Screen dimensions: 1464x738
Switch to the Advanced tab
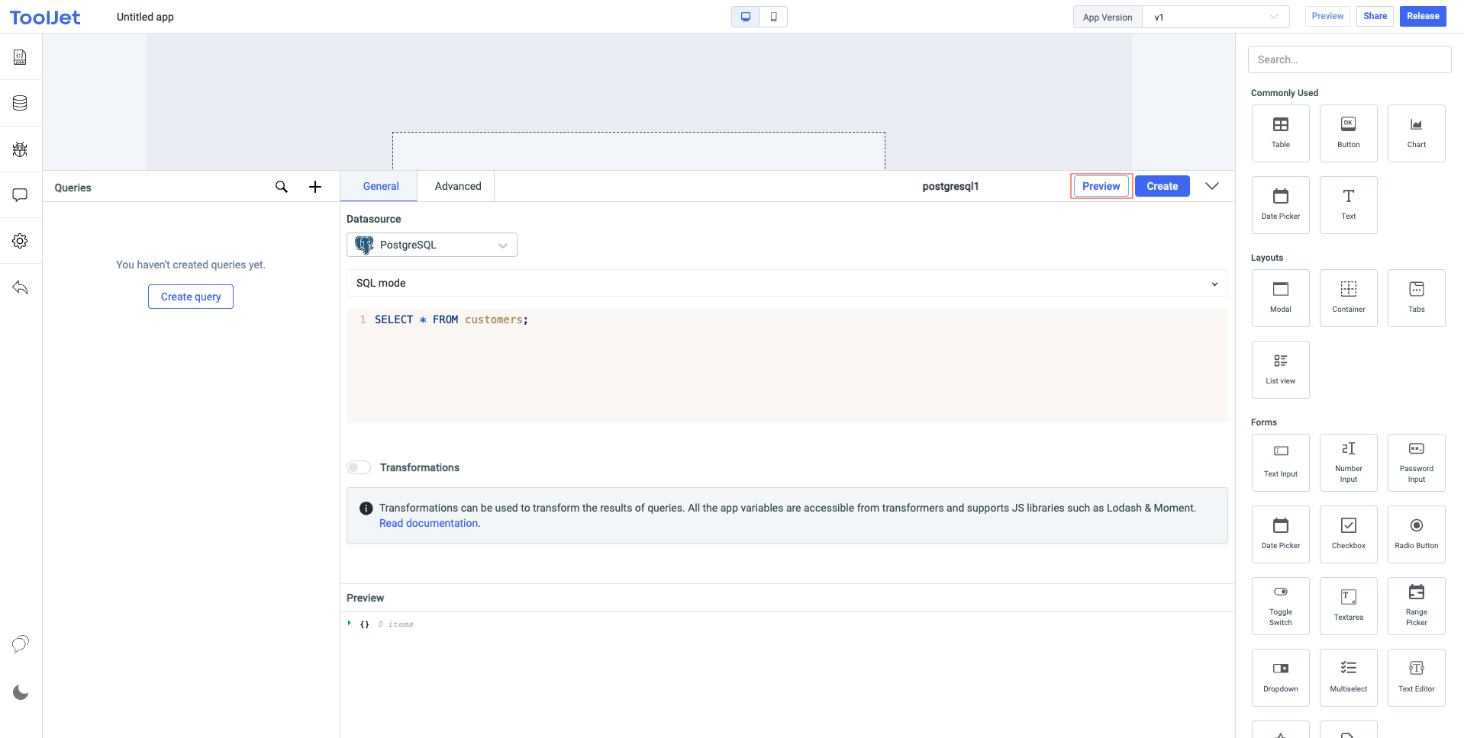(x=458, y=186)
